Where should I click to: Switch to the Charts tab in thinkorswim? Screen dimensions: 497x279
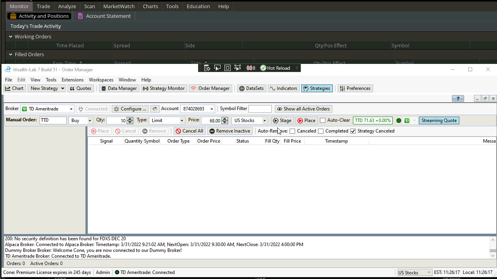pos(150,6)
